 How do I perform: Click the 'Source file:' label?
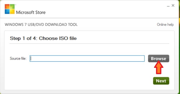[x=18, y=58]
